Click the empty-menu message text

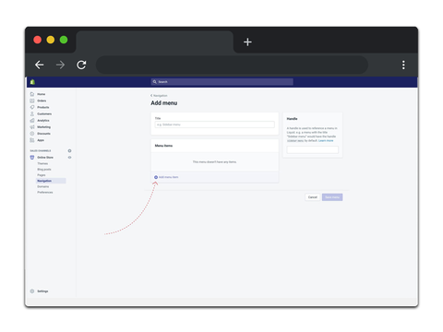pyautogui.click(x=214, y=161)
